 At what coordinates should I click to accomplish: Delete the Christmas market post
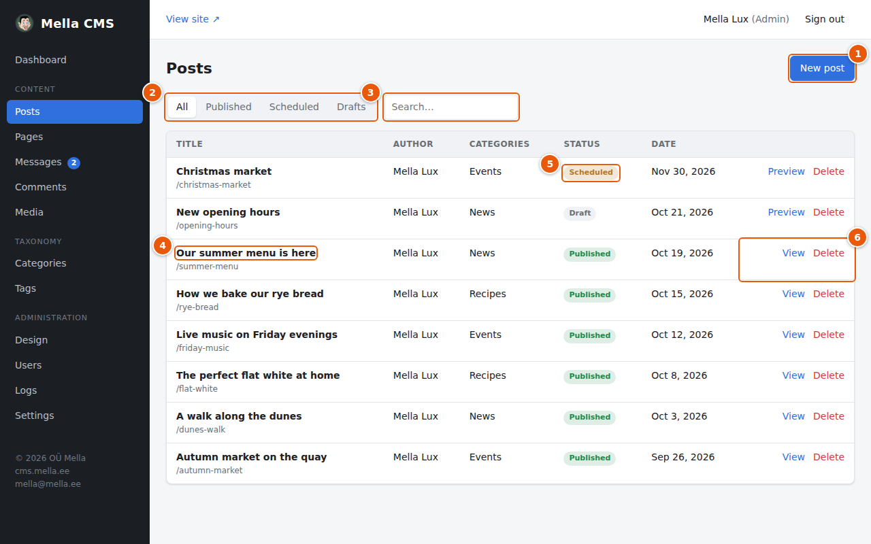[x=829, y=171]
